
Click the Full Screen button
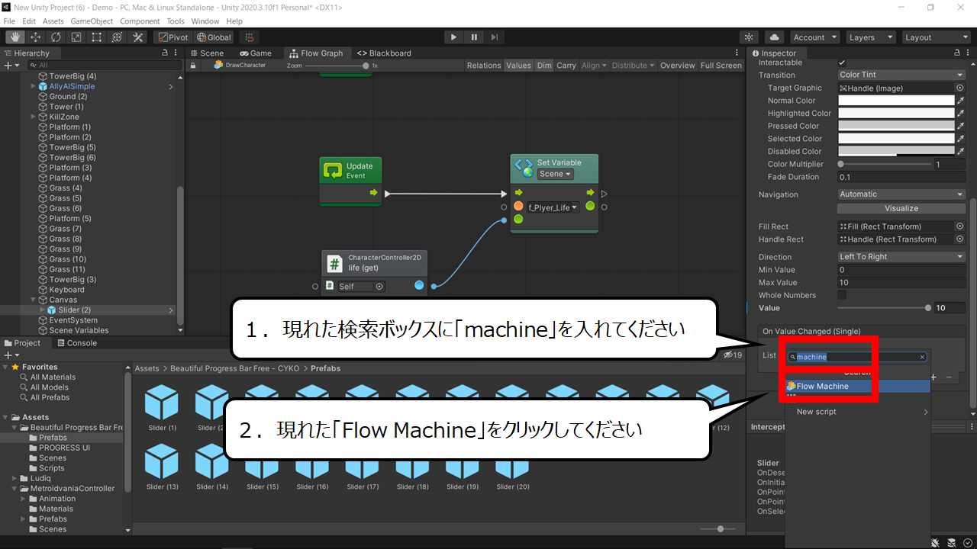click(721, 66)
